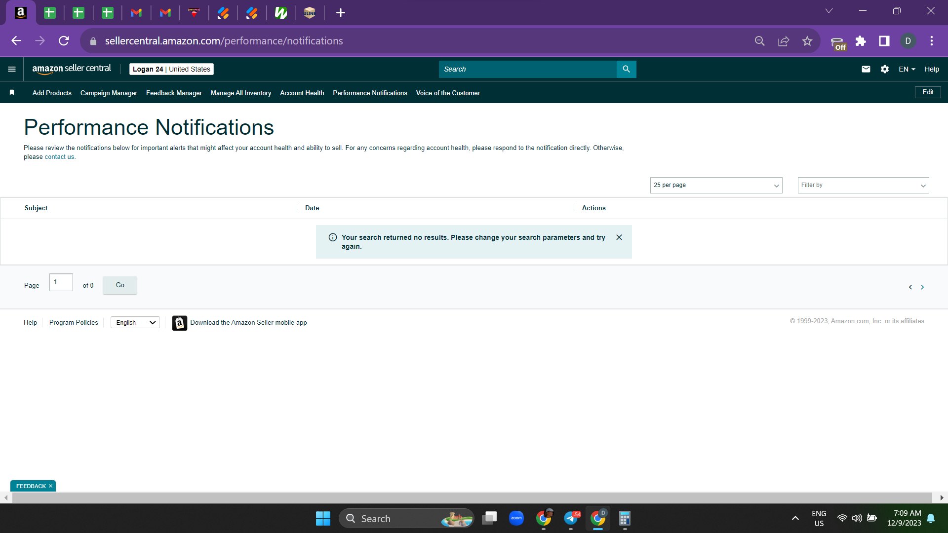Click the contact us link

point(59,157)
